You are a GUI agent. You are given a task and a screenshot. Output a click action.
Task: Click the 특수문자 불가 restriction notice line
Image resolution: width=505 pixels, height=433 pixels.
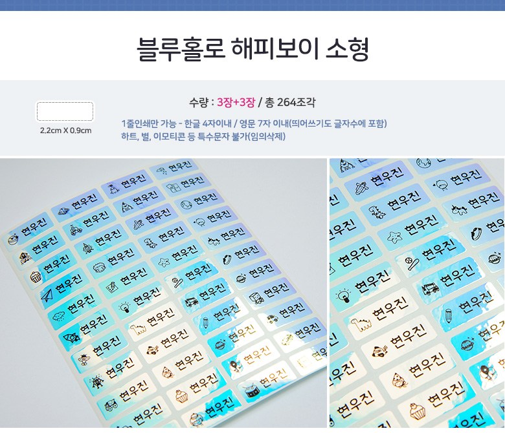tap(203, 136)
